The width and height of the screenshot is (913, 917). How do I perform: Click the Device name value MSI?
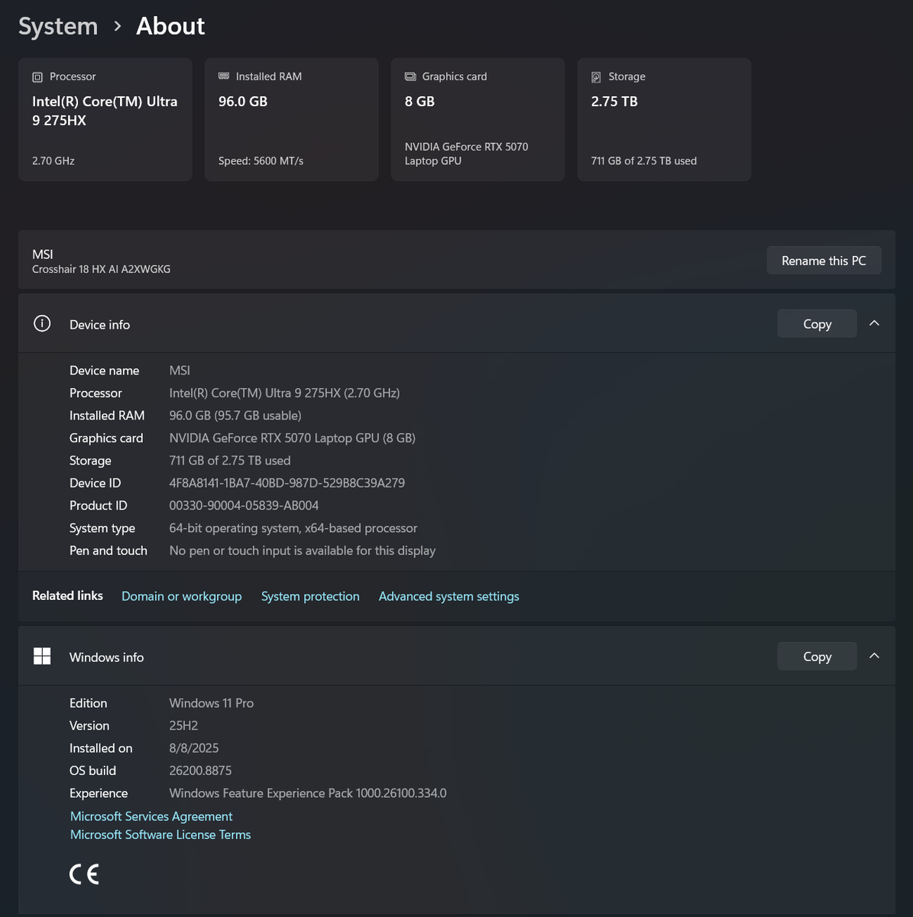(x=180, y=370)
